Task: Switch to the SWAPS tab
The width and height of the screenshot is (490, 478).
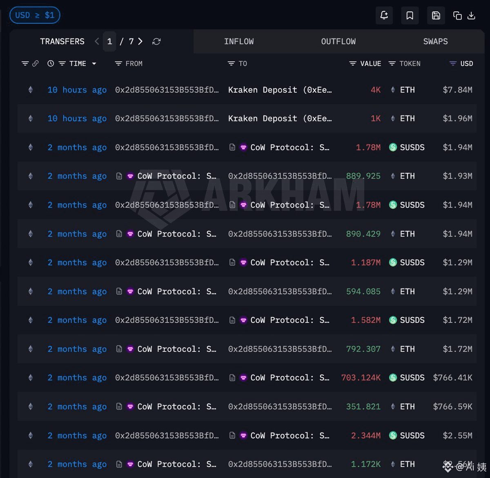Action: point(435,41)
